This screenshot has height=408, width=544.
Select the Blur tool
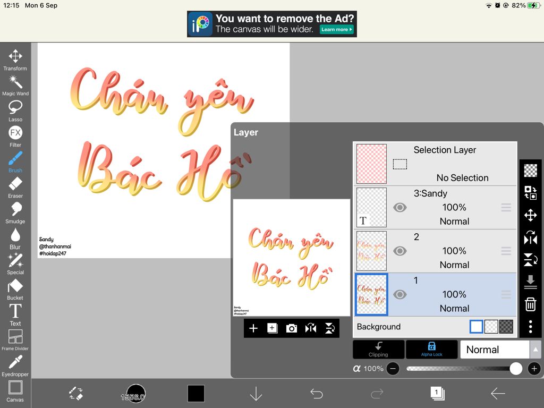pos(15,239)
